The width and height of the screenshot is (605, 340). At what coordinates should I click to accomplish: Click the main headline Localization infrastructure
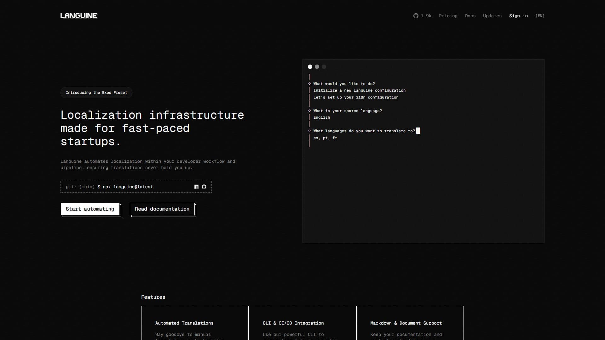pos(152,128)
